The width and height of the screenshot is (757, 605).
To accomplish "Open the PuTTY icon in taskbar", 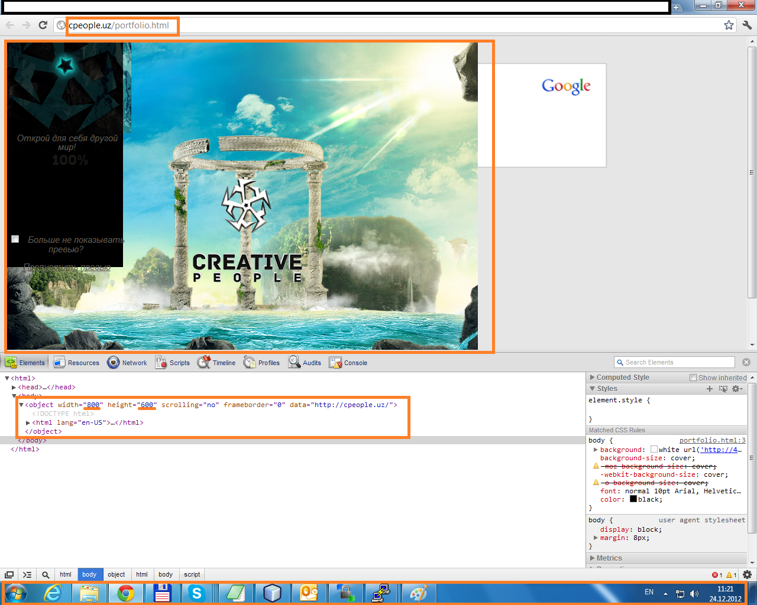I will (x=381, y=593).
